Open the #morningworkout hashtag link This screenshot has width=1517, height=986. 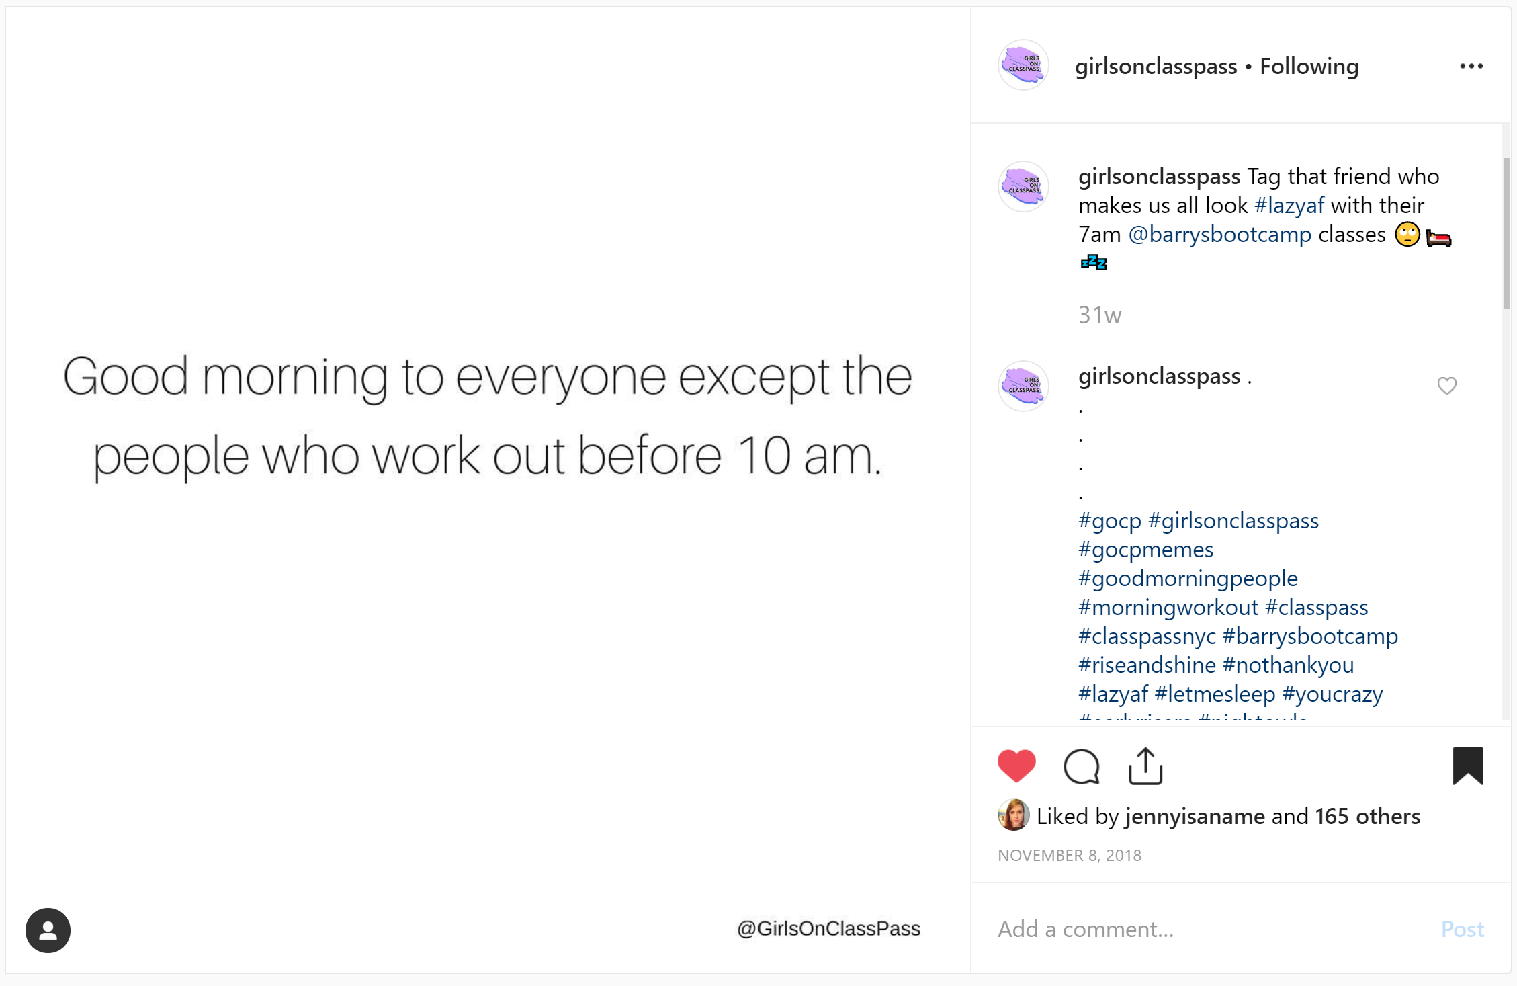coord(1168,608)
